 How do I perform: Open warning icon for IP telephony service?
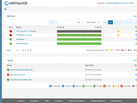118,35
